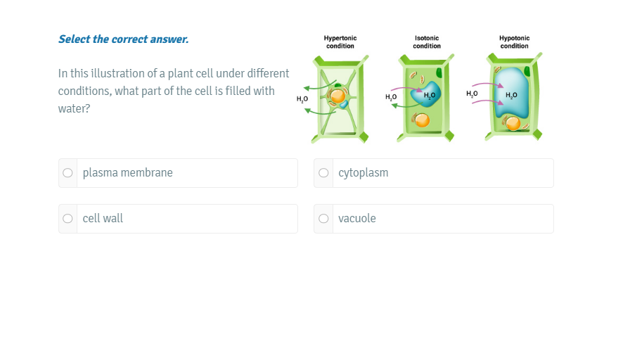The height and width of the screenshot is (358, 630).
Task: Click the orange nucleus in the isotonic cell
Action: click(420, 120)
